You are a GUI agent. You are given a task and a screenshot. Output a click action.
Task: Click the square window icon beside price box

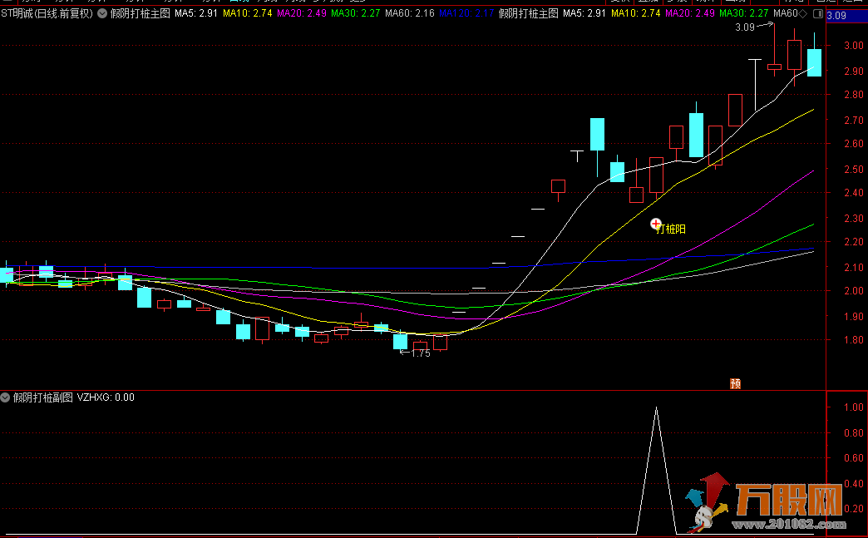point(817,14)
